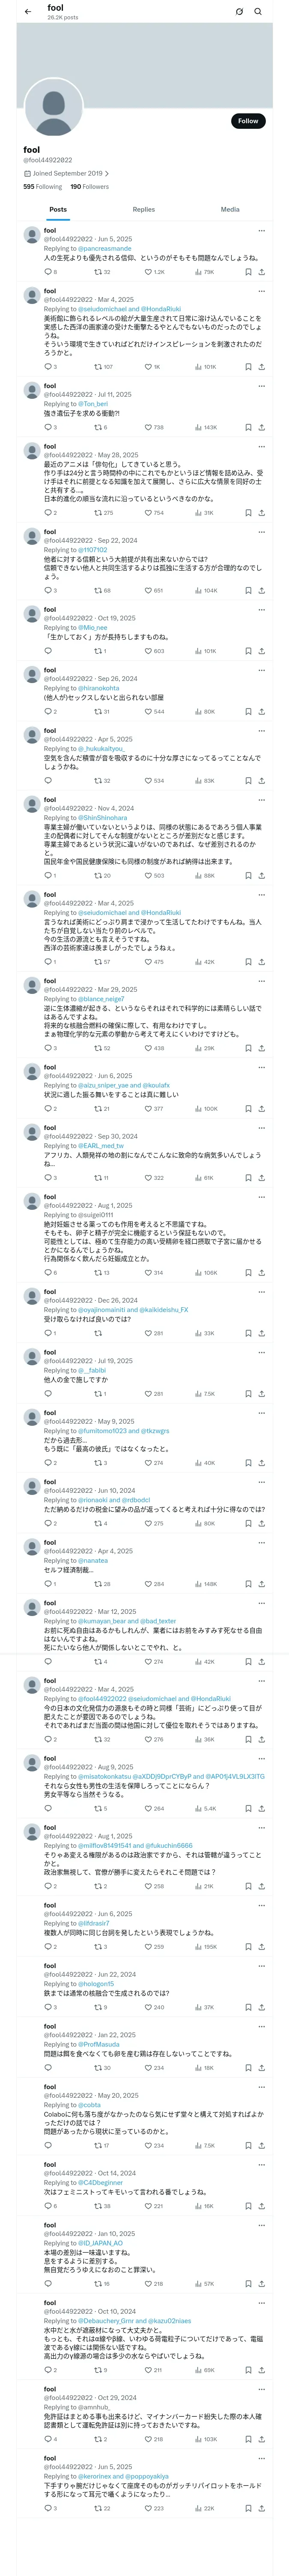Switch to the Replies tab
The height and width of the screenshot is (2576, 289).
point(143,210)
